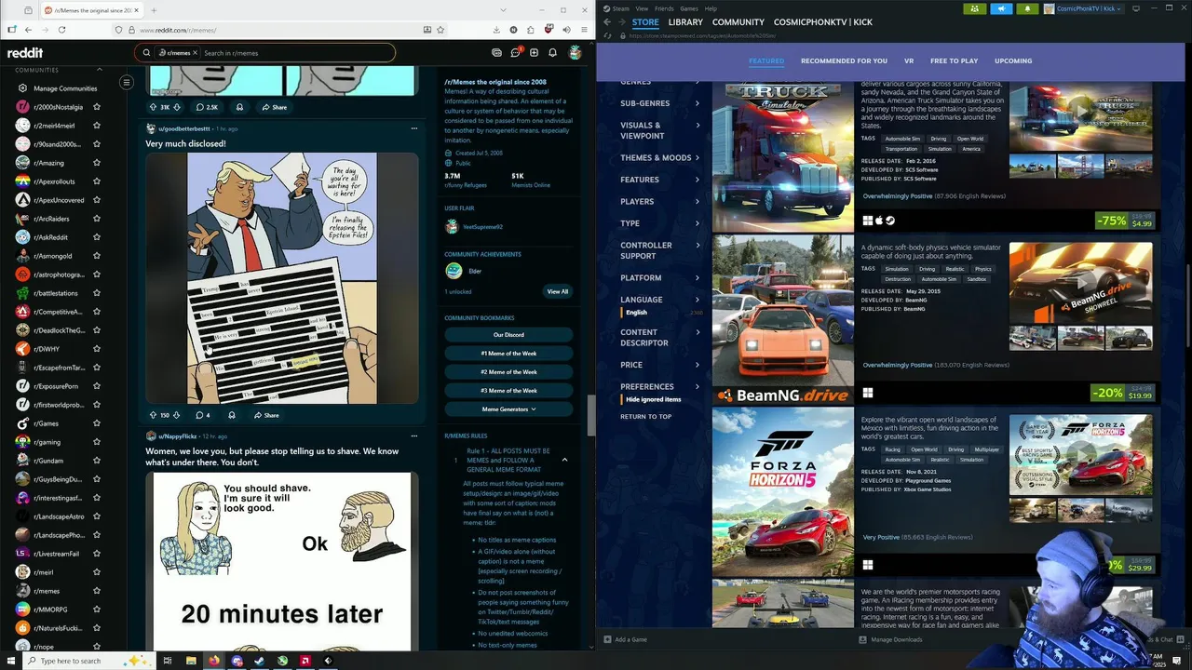Reload the Steam store page

click(x=607, y=35)
